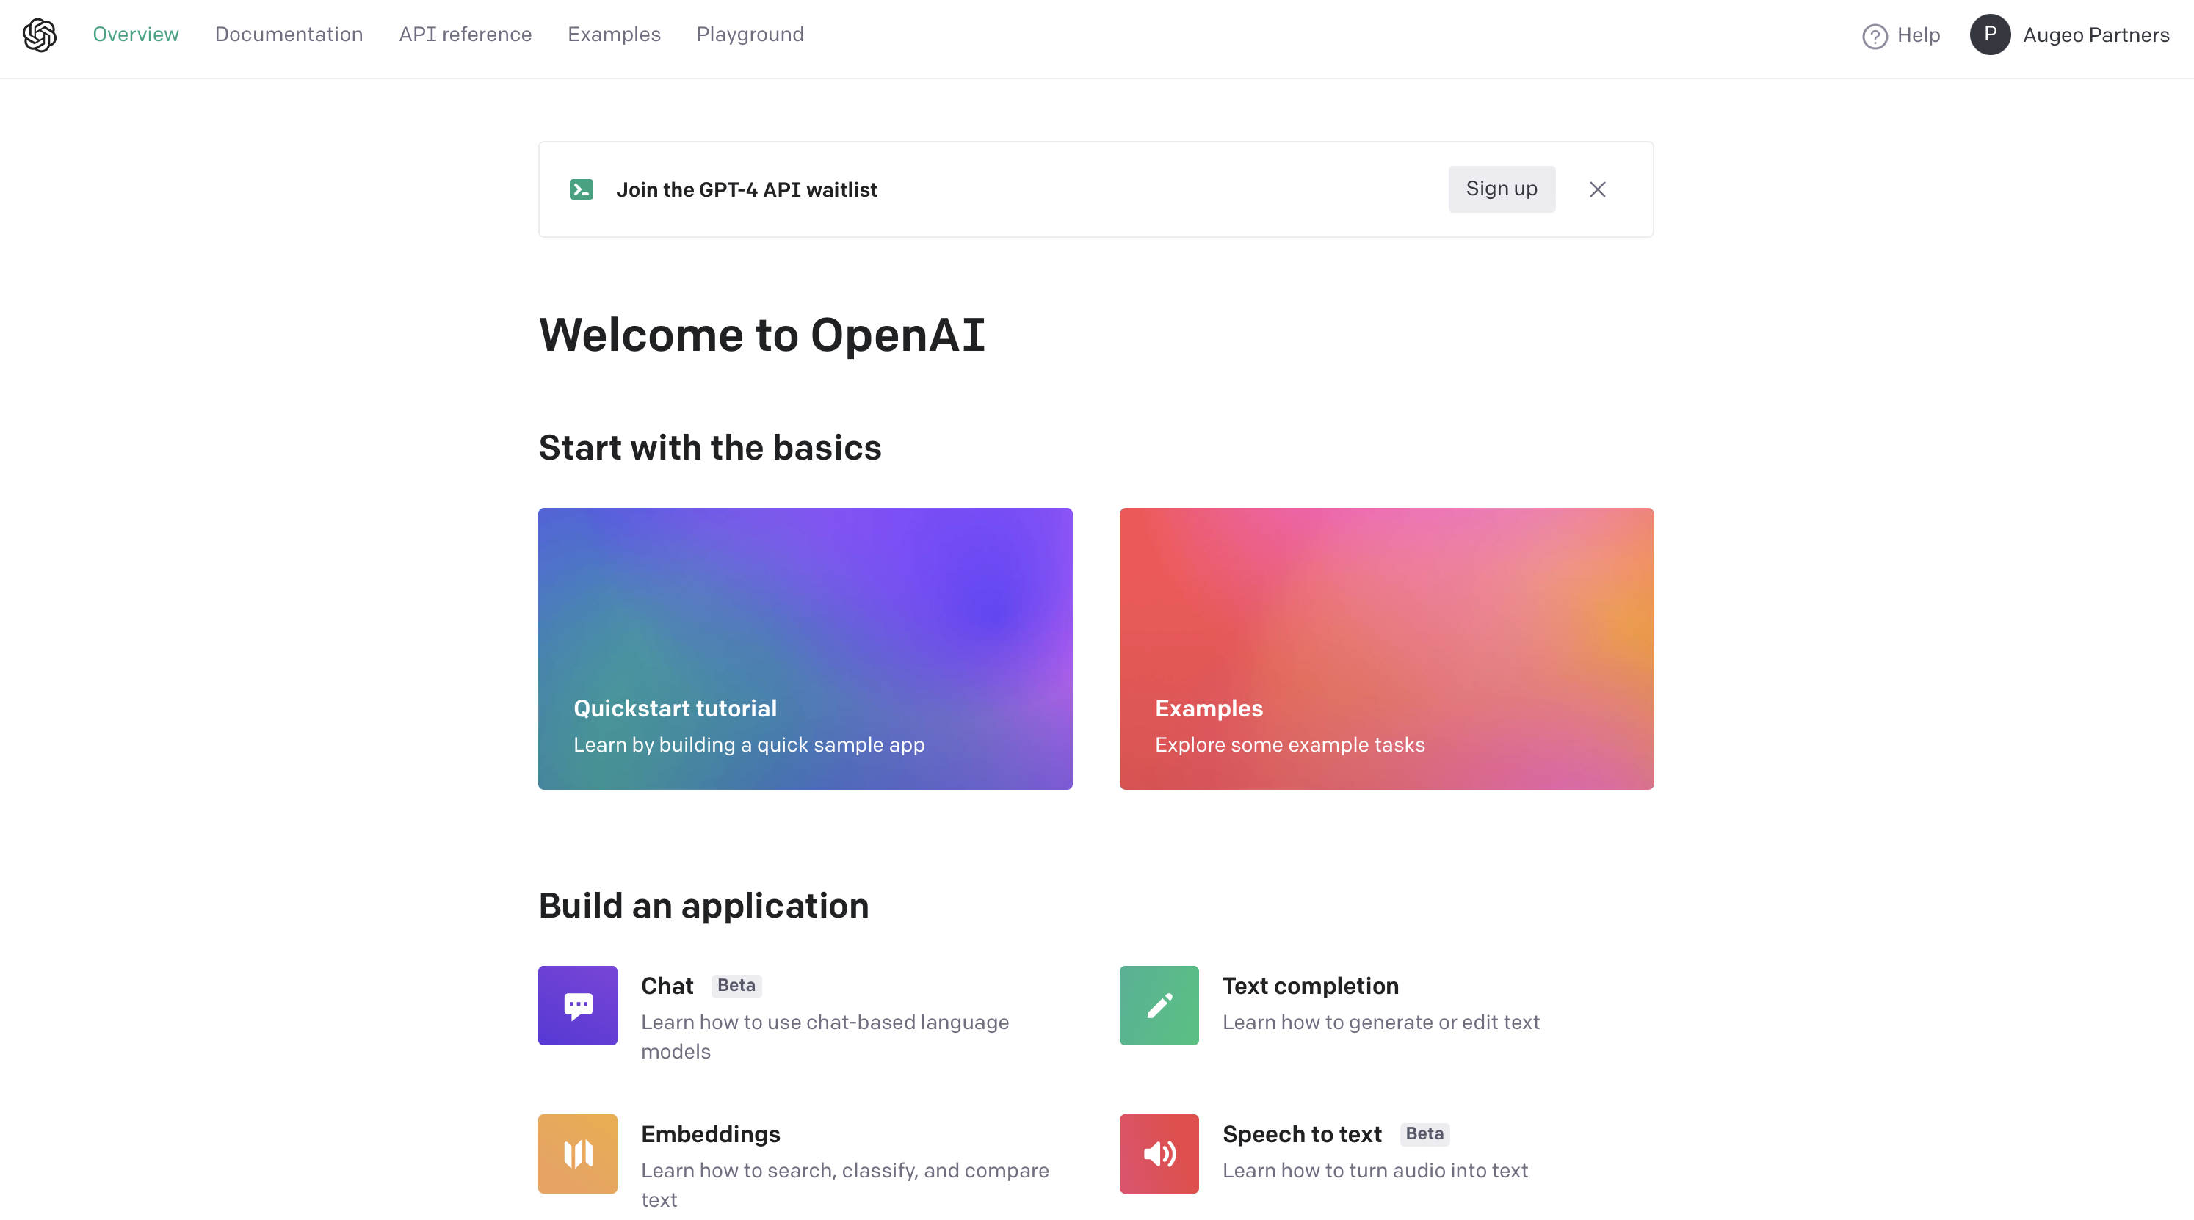Open the Speech to text guide title
Viewport: 2194px width, 1220px height.
click(x=1303, y=1134)
